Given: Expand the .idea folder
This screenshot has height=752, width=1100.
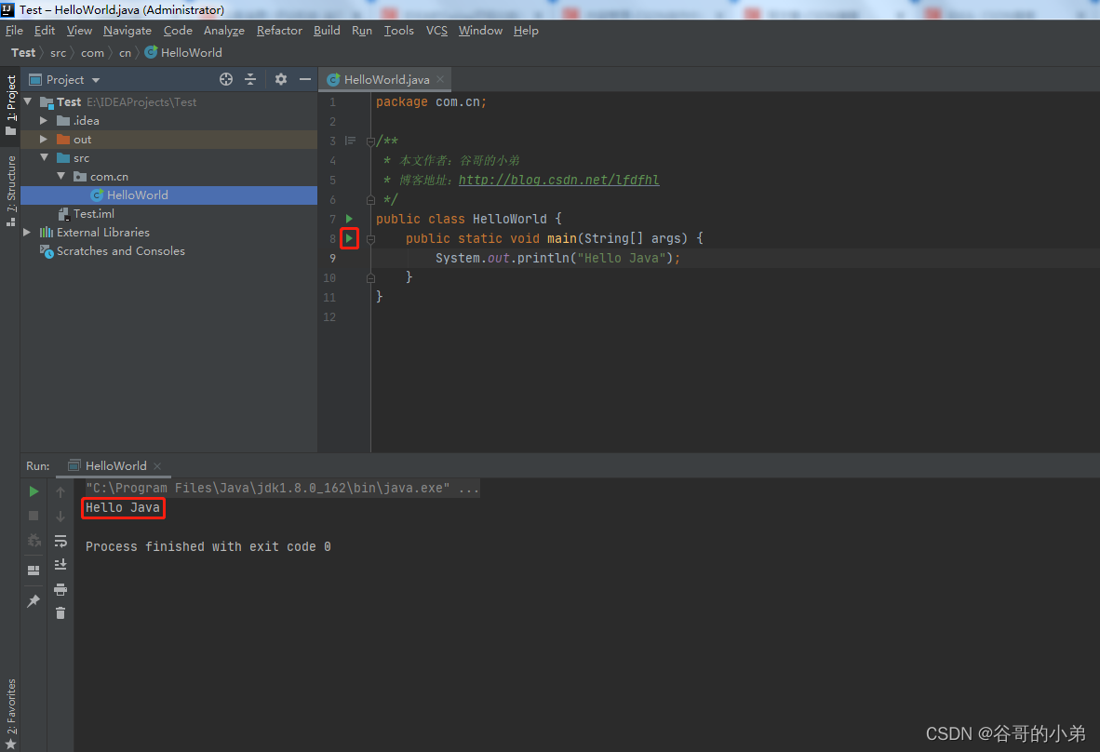Looking at the screenshot, I should (x=44, y=121).
